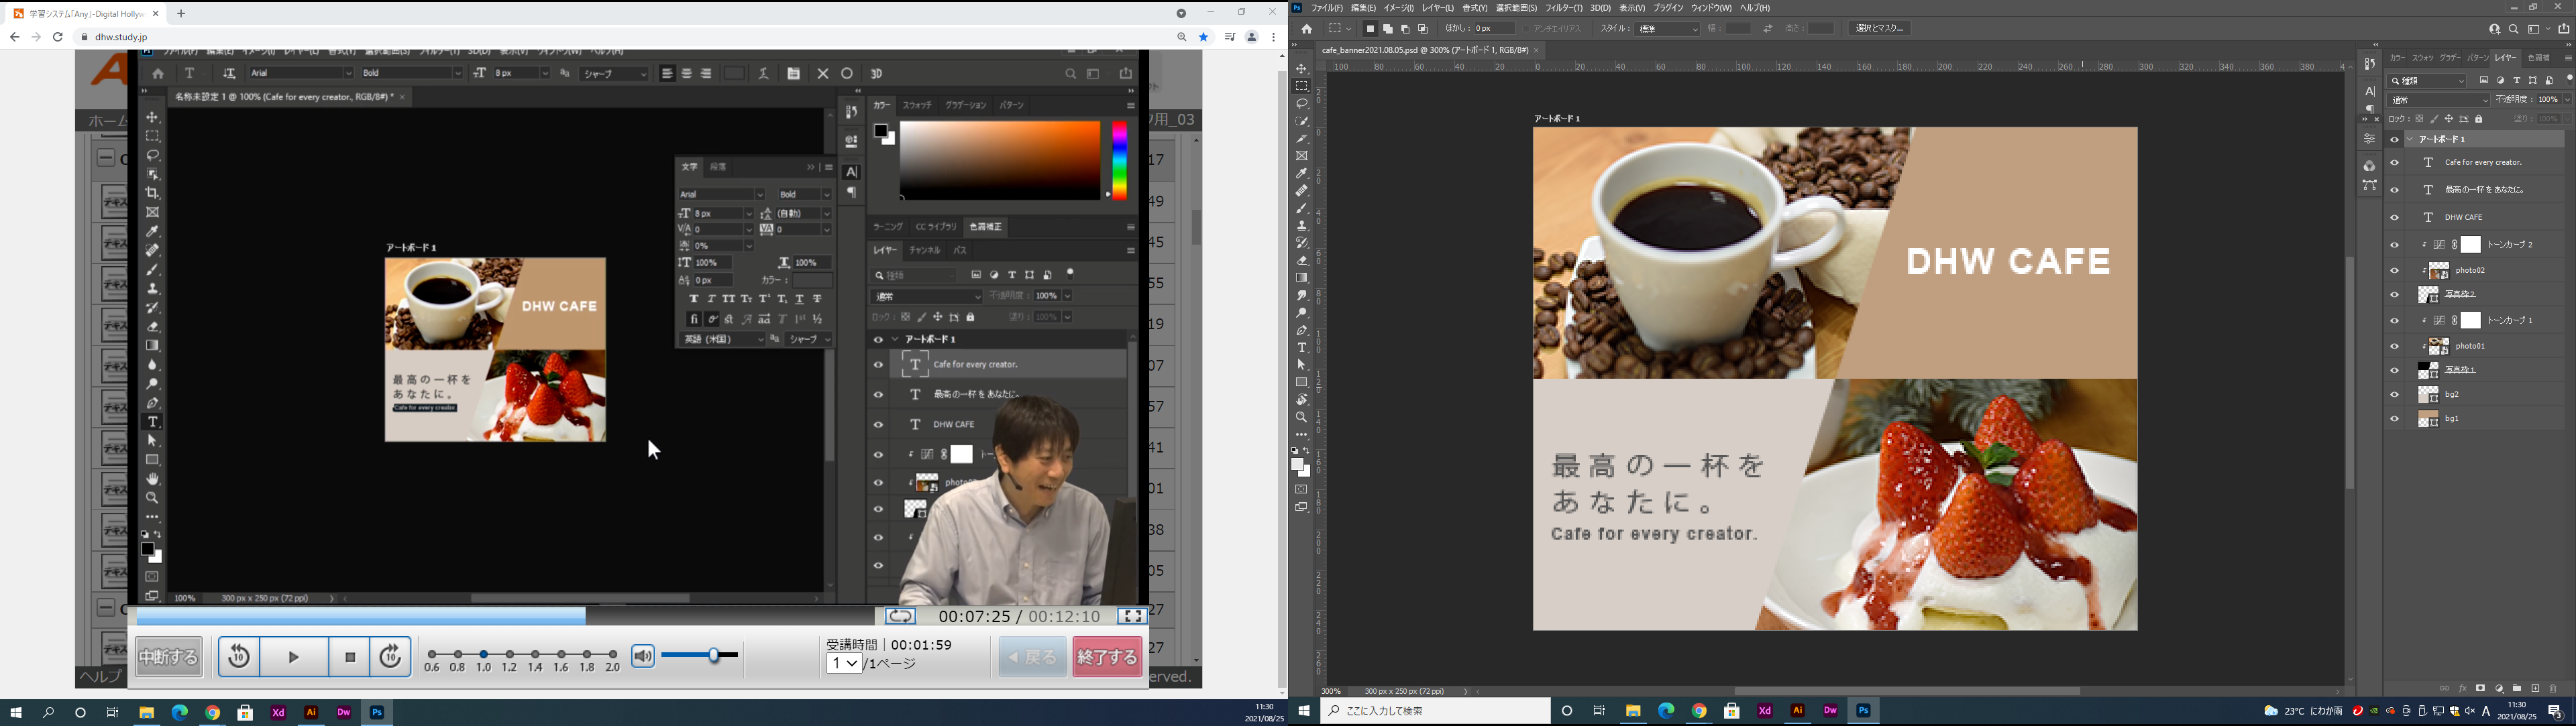
Task: Hide the トーンカーブ 2 adjustment layer
Action: click(2394, 245)
